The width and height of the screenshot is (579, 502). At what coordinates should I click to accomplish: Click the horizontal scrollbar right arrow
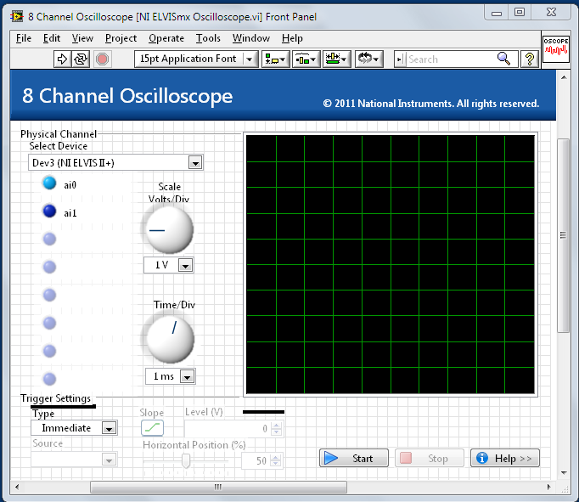(x=548, y=487)
